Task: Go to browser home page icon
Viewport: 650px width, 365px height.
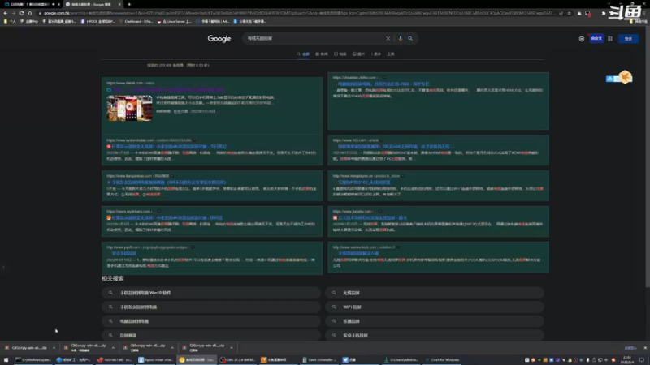Action: click(30, 13)
